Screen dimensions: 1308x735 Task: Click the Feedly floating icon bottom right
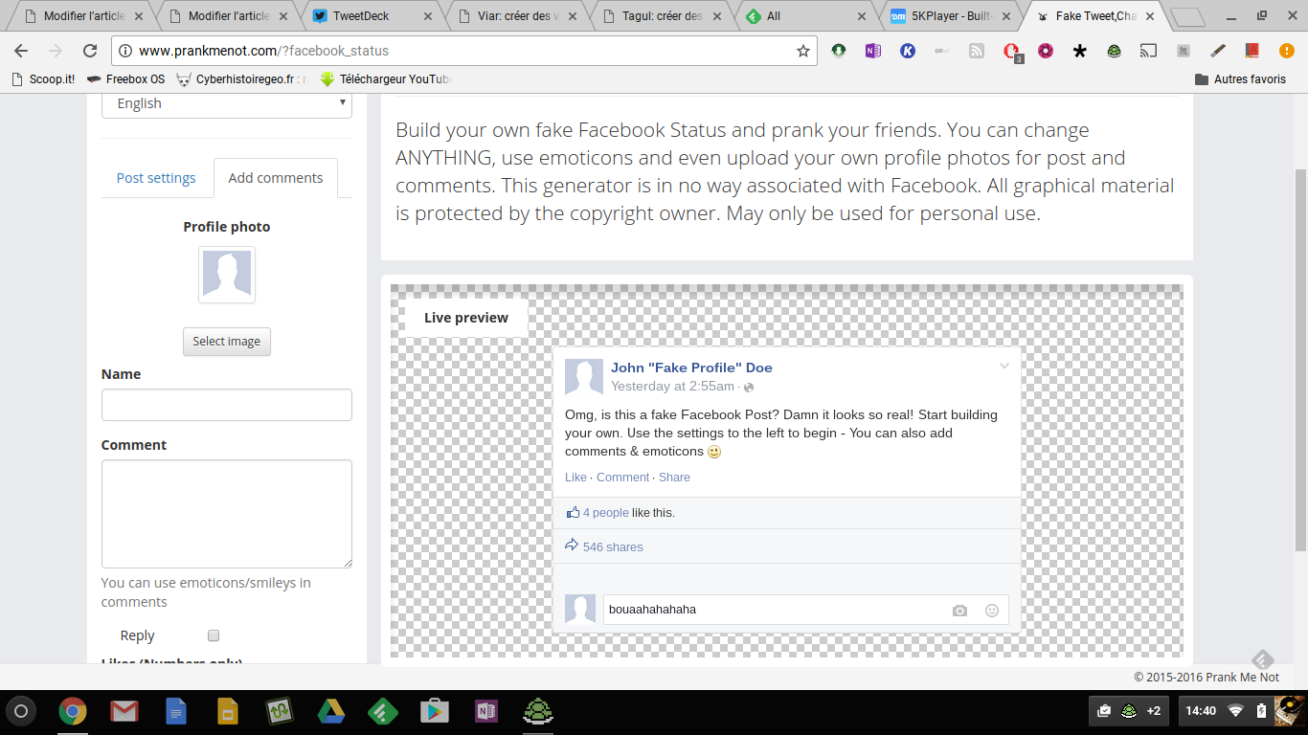click(x=1263, y=659)
